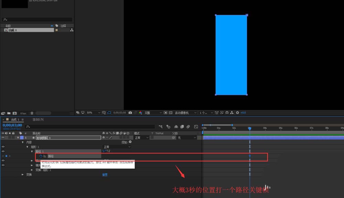The width and height of the screenshot is (344, 198).
Task: Click the layer label color swatch
Action: click(x=22, y=138)
